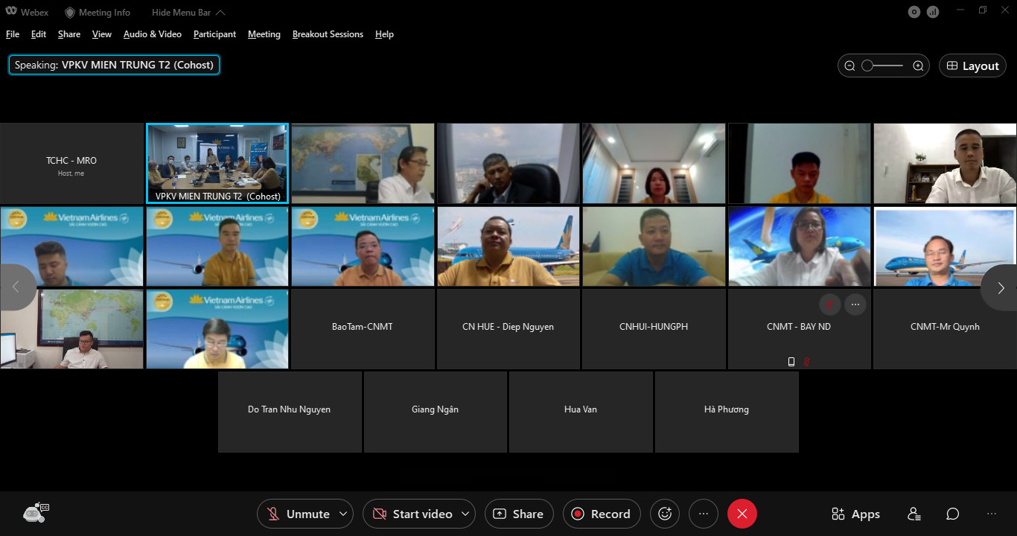Image resolution: width=1017 pixels, height=536 pixels.
Task: Click the recording indicator icon in title bar
Action: (x=914, y=11)
